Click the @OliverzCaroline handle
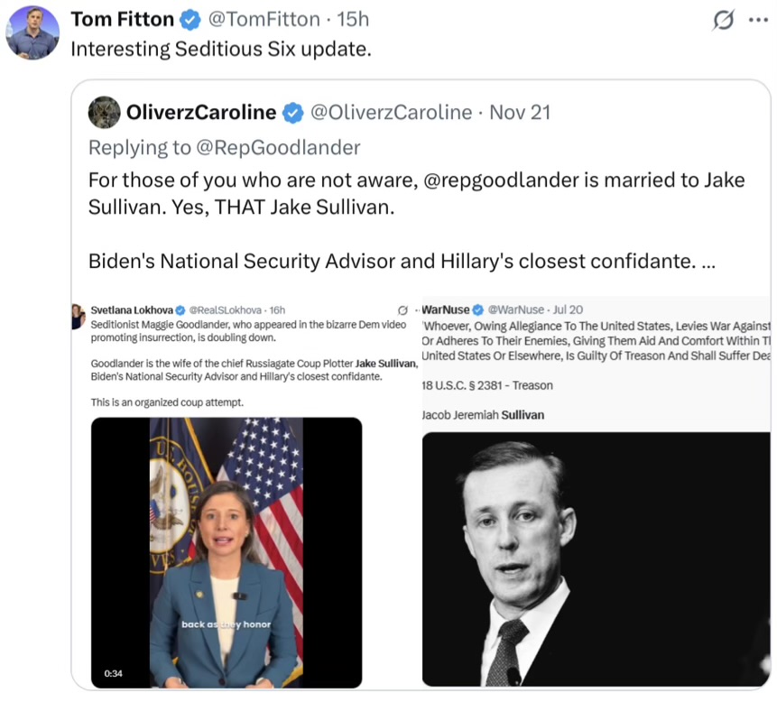 pyautogui.click(x=391, y=113)
